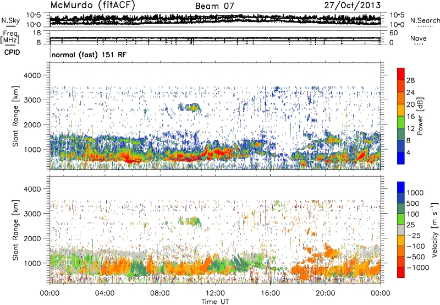440x305 pixels.
Task: Click the date 27/Oct/2013
Action: click(353, 6)
